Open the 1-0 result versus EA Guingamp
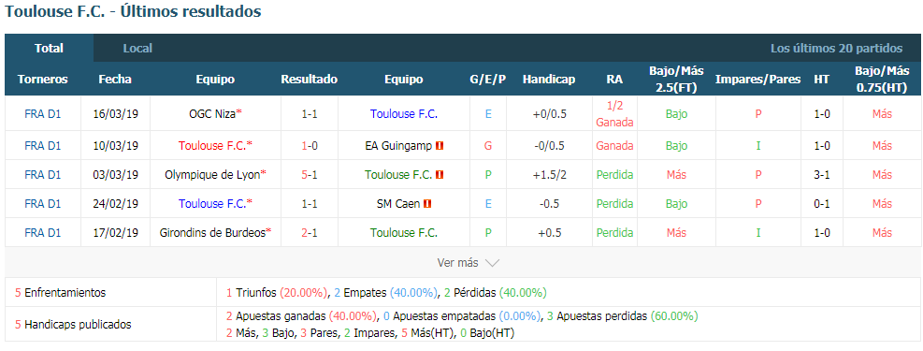 (310, 145)
